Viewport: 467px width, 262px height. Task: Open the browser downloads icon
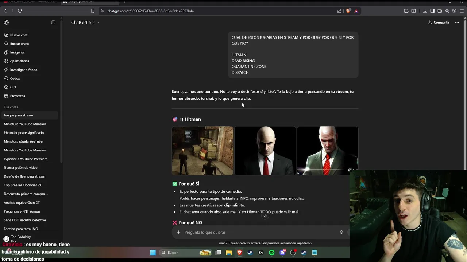point(425,11)
